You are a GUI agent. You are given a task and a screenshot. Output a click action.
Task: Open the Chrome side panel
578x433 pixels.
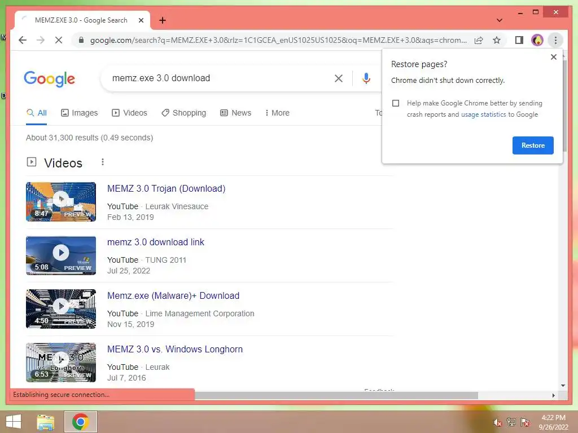519,40
